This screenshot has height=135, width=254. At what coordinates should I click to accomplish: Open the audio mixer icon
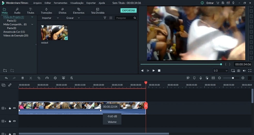[x=207, y=78]
